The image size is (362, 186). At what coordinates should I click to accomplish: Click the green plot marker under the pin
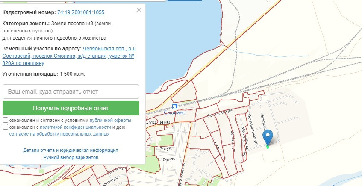[x=268, y=147]
